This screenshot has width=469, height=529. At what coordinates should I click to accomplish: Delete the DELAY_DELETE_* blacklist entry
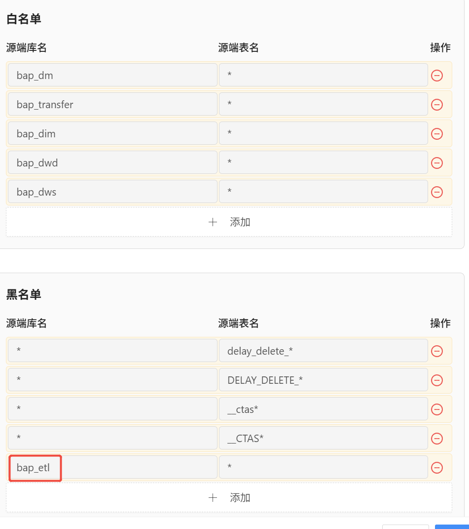point(437,380)
